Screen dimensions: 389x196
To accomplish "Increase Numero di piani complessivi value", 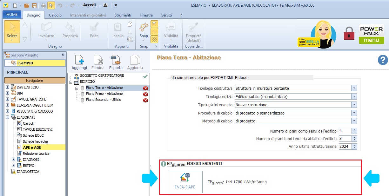I will 354,130.
